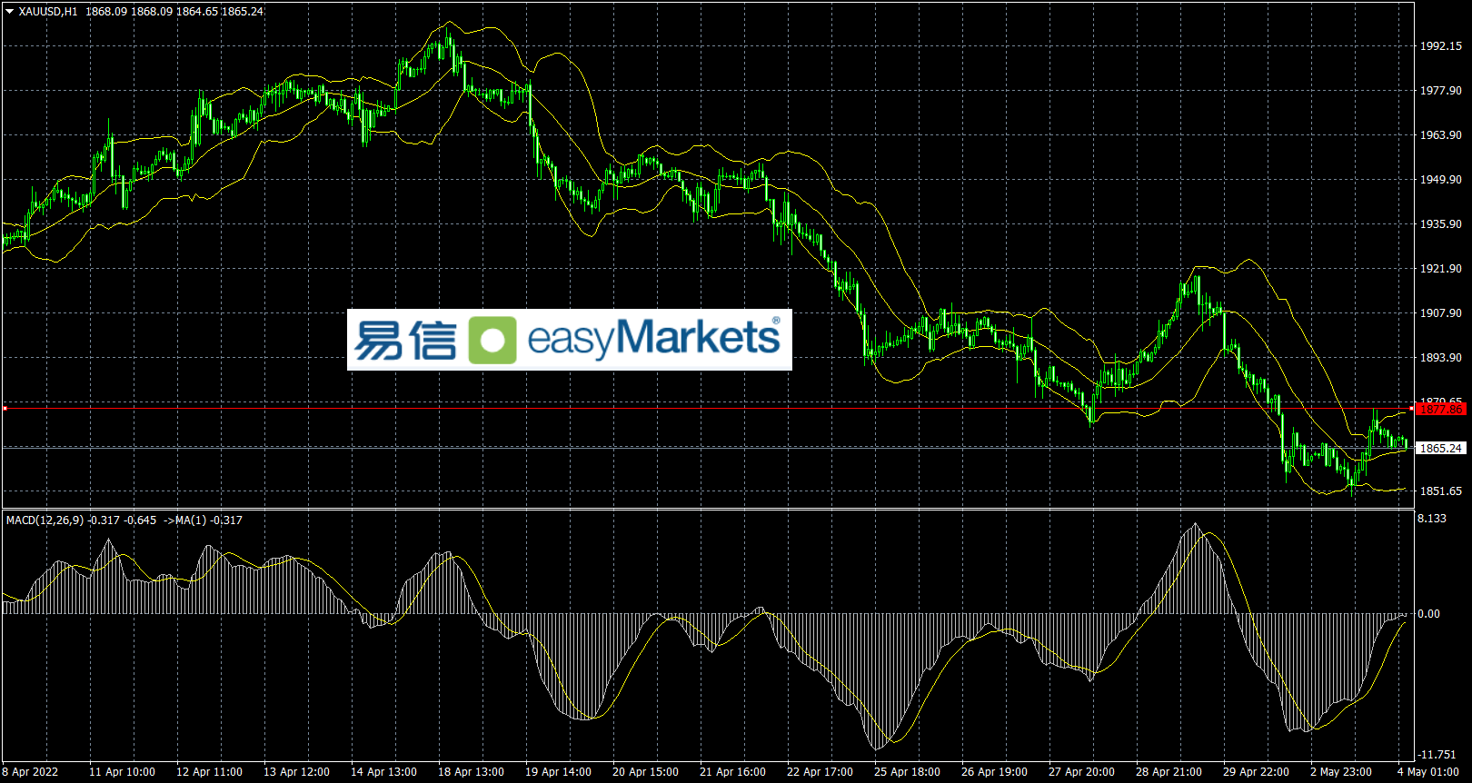
Task: Click the 1935.90 price scale value
Action: [x=1441, y=224]
